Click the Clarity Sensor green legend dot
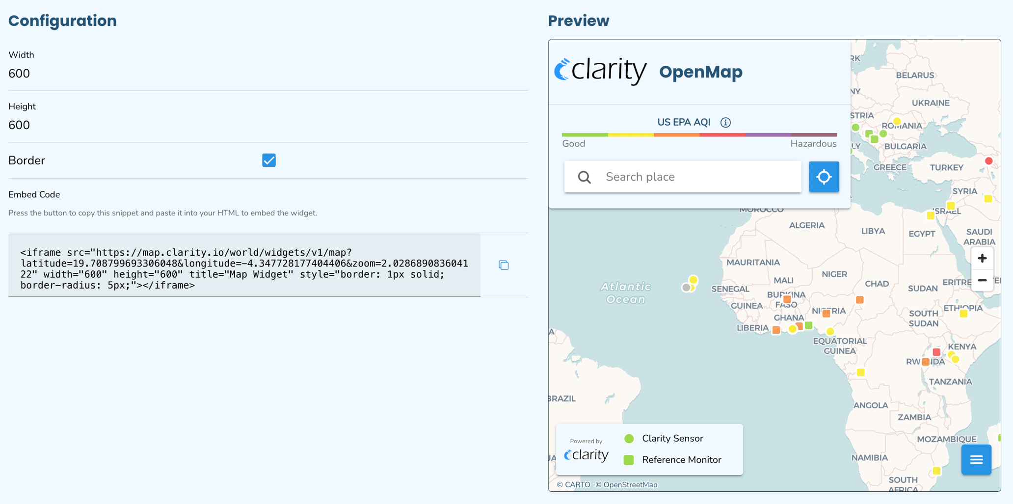The image size is (1013, 504). click(x=628, y=438)
